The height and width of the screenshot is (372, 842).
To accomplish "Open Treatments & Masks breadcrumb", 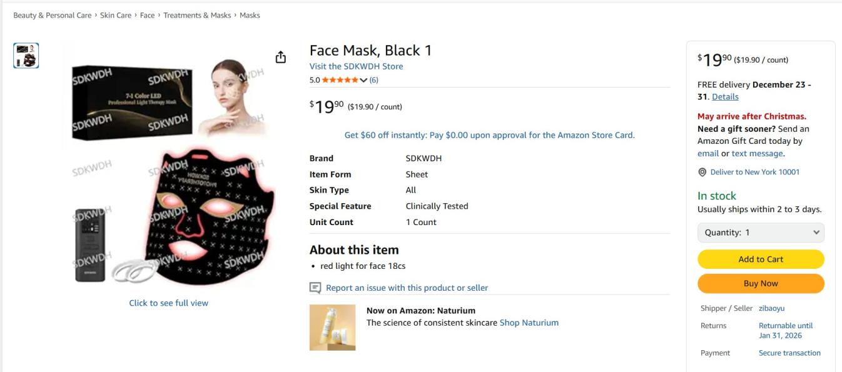I will [x=197, y=15].
